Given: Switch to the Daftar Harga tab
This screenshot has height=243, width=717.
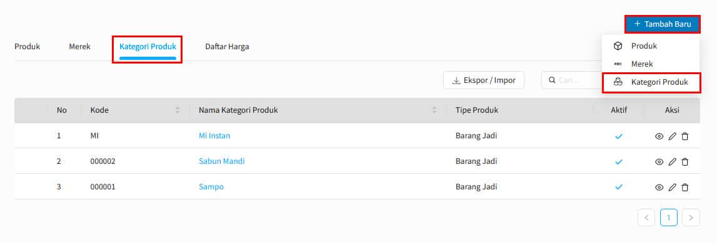Looking at the screenshot, I should [x=227, y=47].
